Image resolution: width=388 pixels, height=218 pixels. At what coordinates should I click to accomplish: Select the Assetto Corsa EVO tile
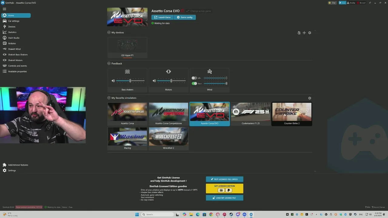(x=209, y=114)
